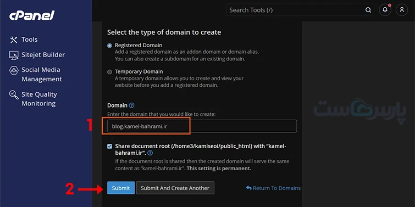Click the heading Select the type of domain to create

(164, 32)
